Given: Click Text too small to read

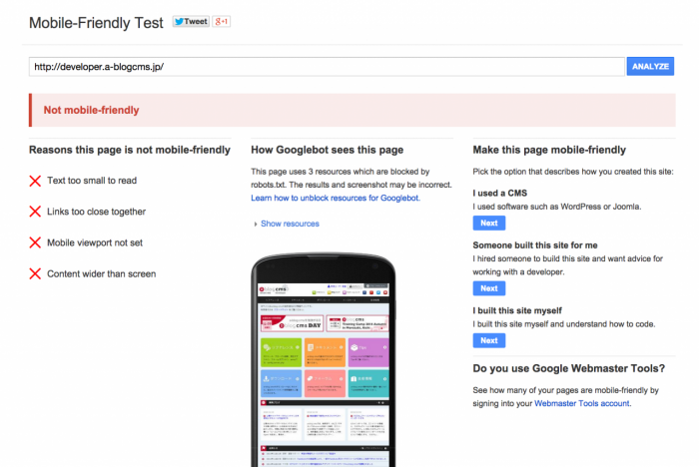Looking at the screenshot, I should pos(92,181).
